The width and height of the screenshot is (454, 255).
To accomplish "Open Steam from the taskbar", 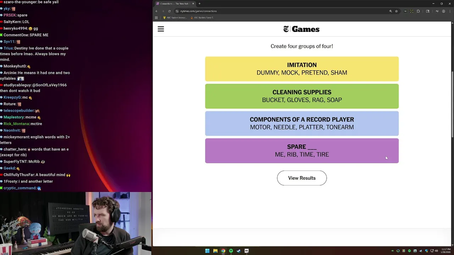I will (x=239, y=251).
